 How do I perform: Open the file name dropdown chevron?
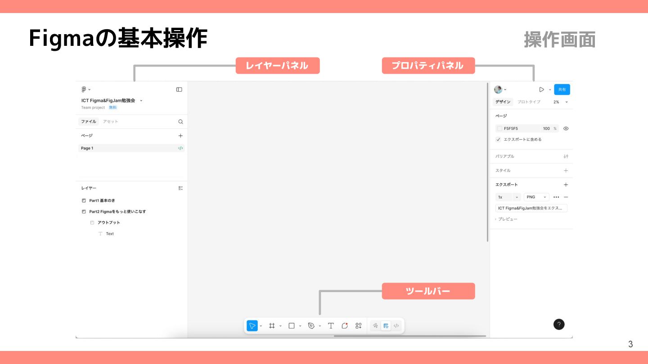(x=141, y=101)
